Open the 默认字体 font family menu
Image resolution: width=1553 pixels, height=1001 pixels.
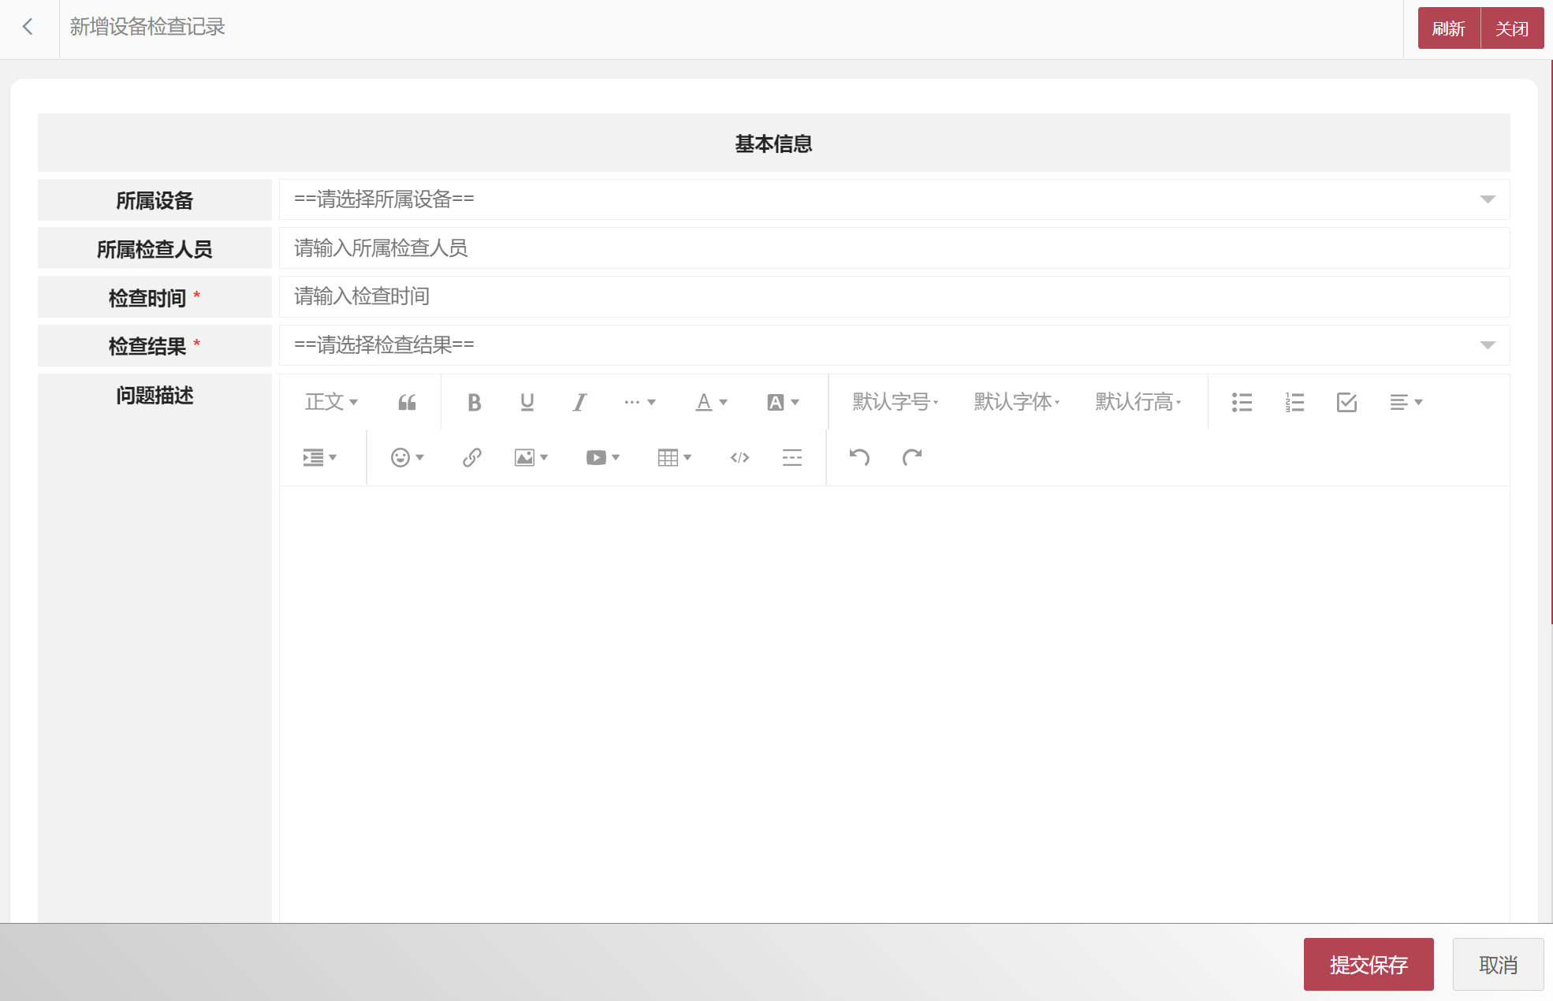tap(1016, 403)
